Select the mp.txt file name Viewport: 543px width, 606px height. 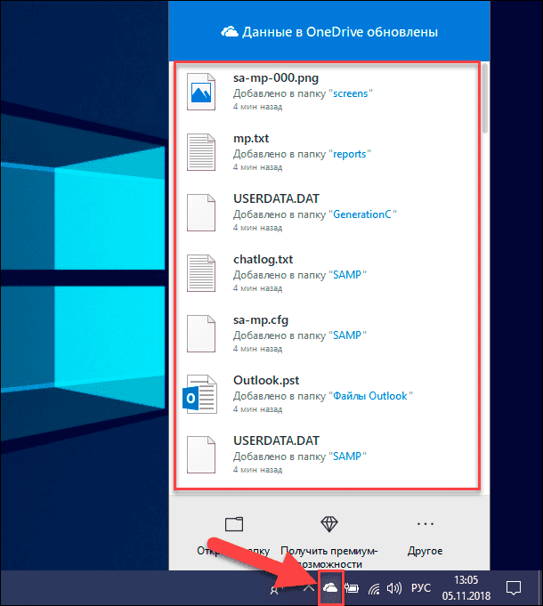coord(251,138)
